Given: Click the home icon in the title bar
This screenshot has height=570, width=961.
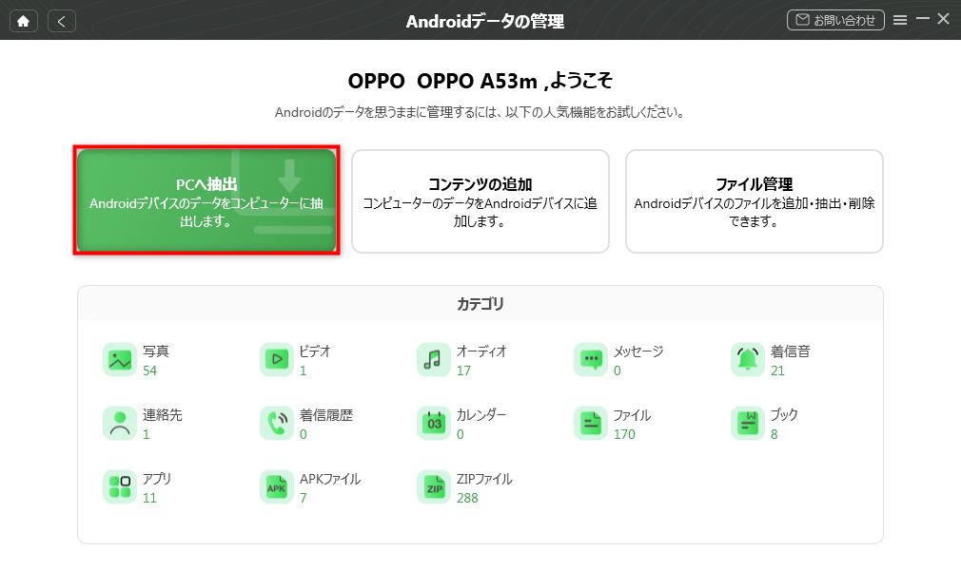Looking at the screenshot, I should click(24, 20).
